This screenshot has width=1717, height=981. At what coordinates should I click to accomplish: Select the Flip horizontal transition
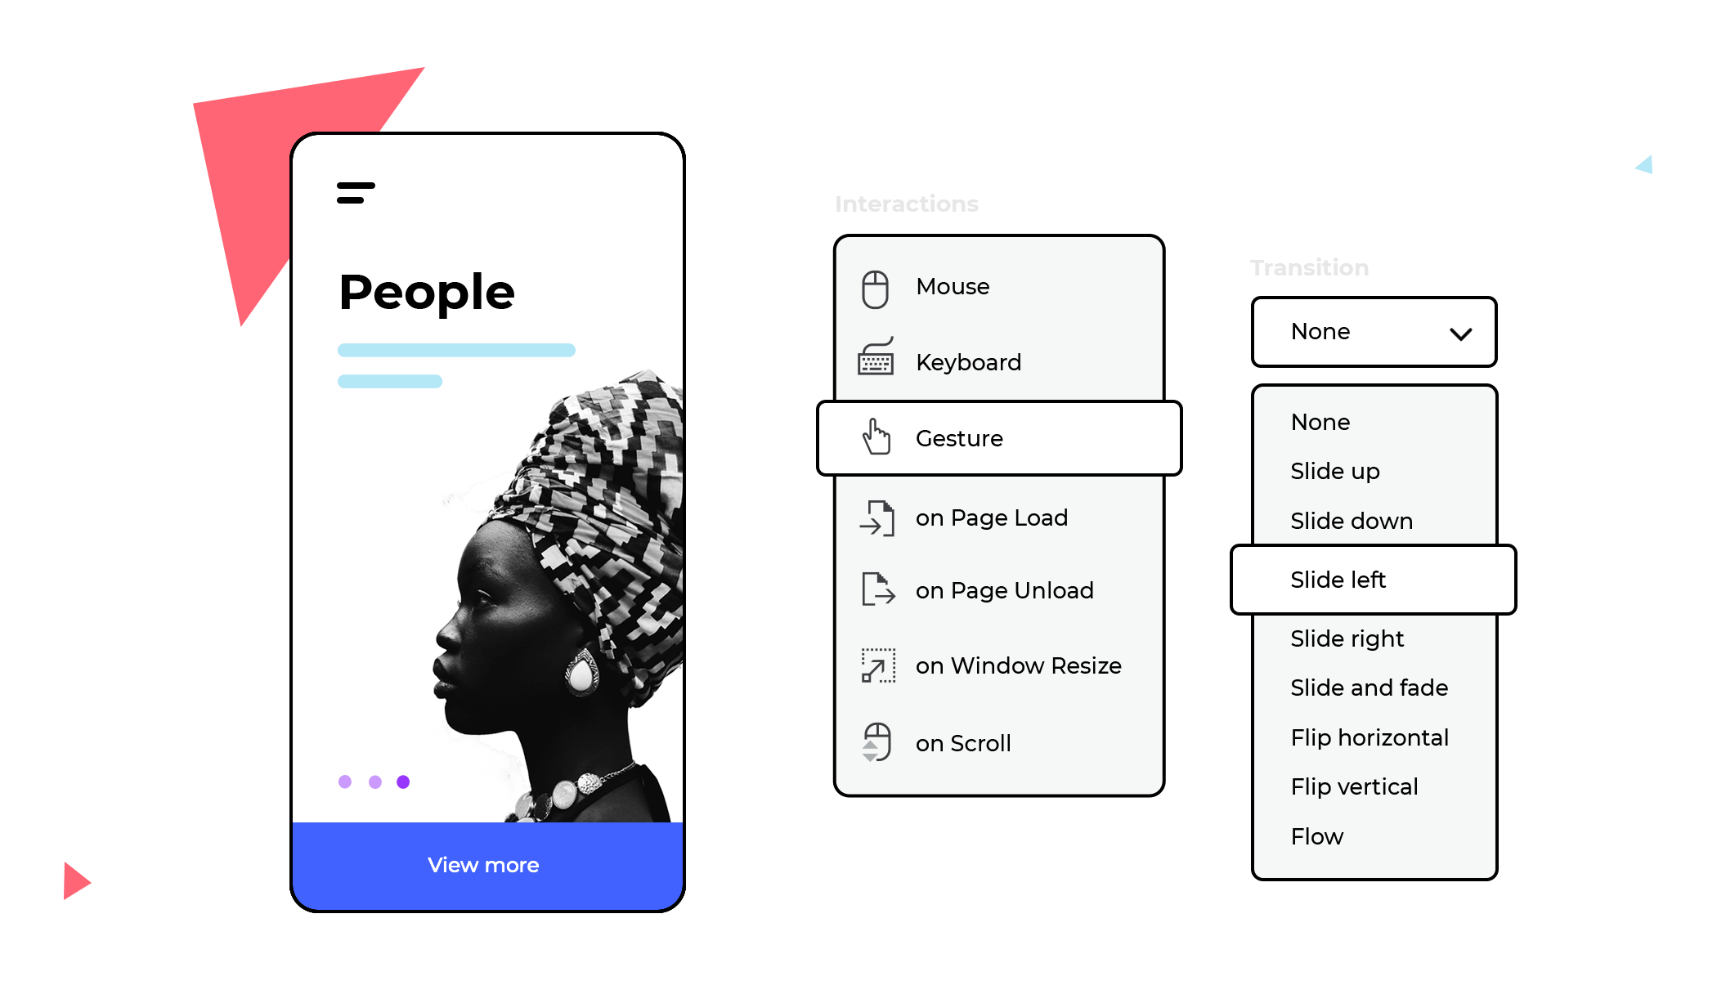pyautogui.click(x=1368, y=737)
